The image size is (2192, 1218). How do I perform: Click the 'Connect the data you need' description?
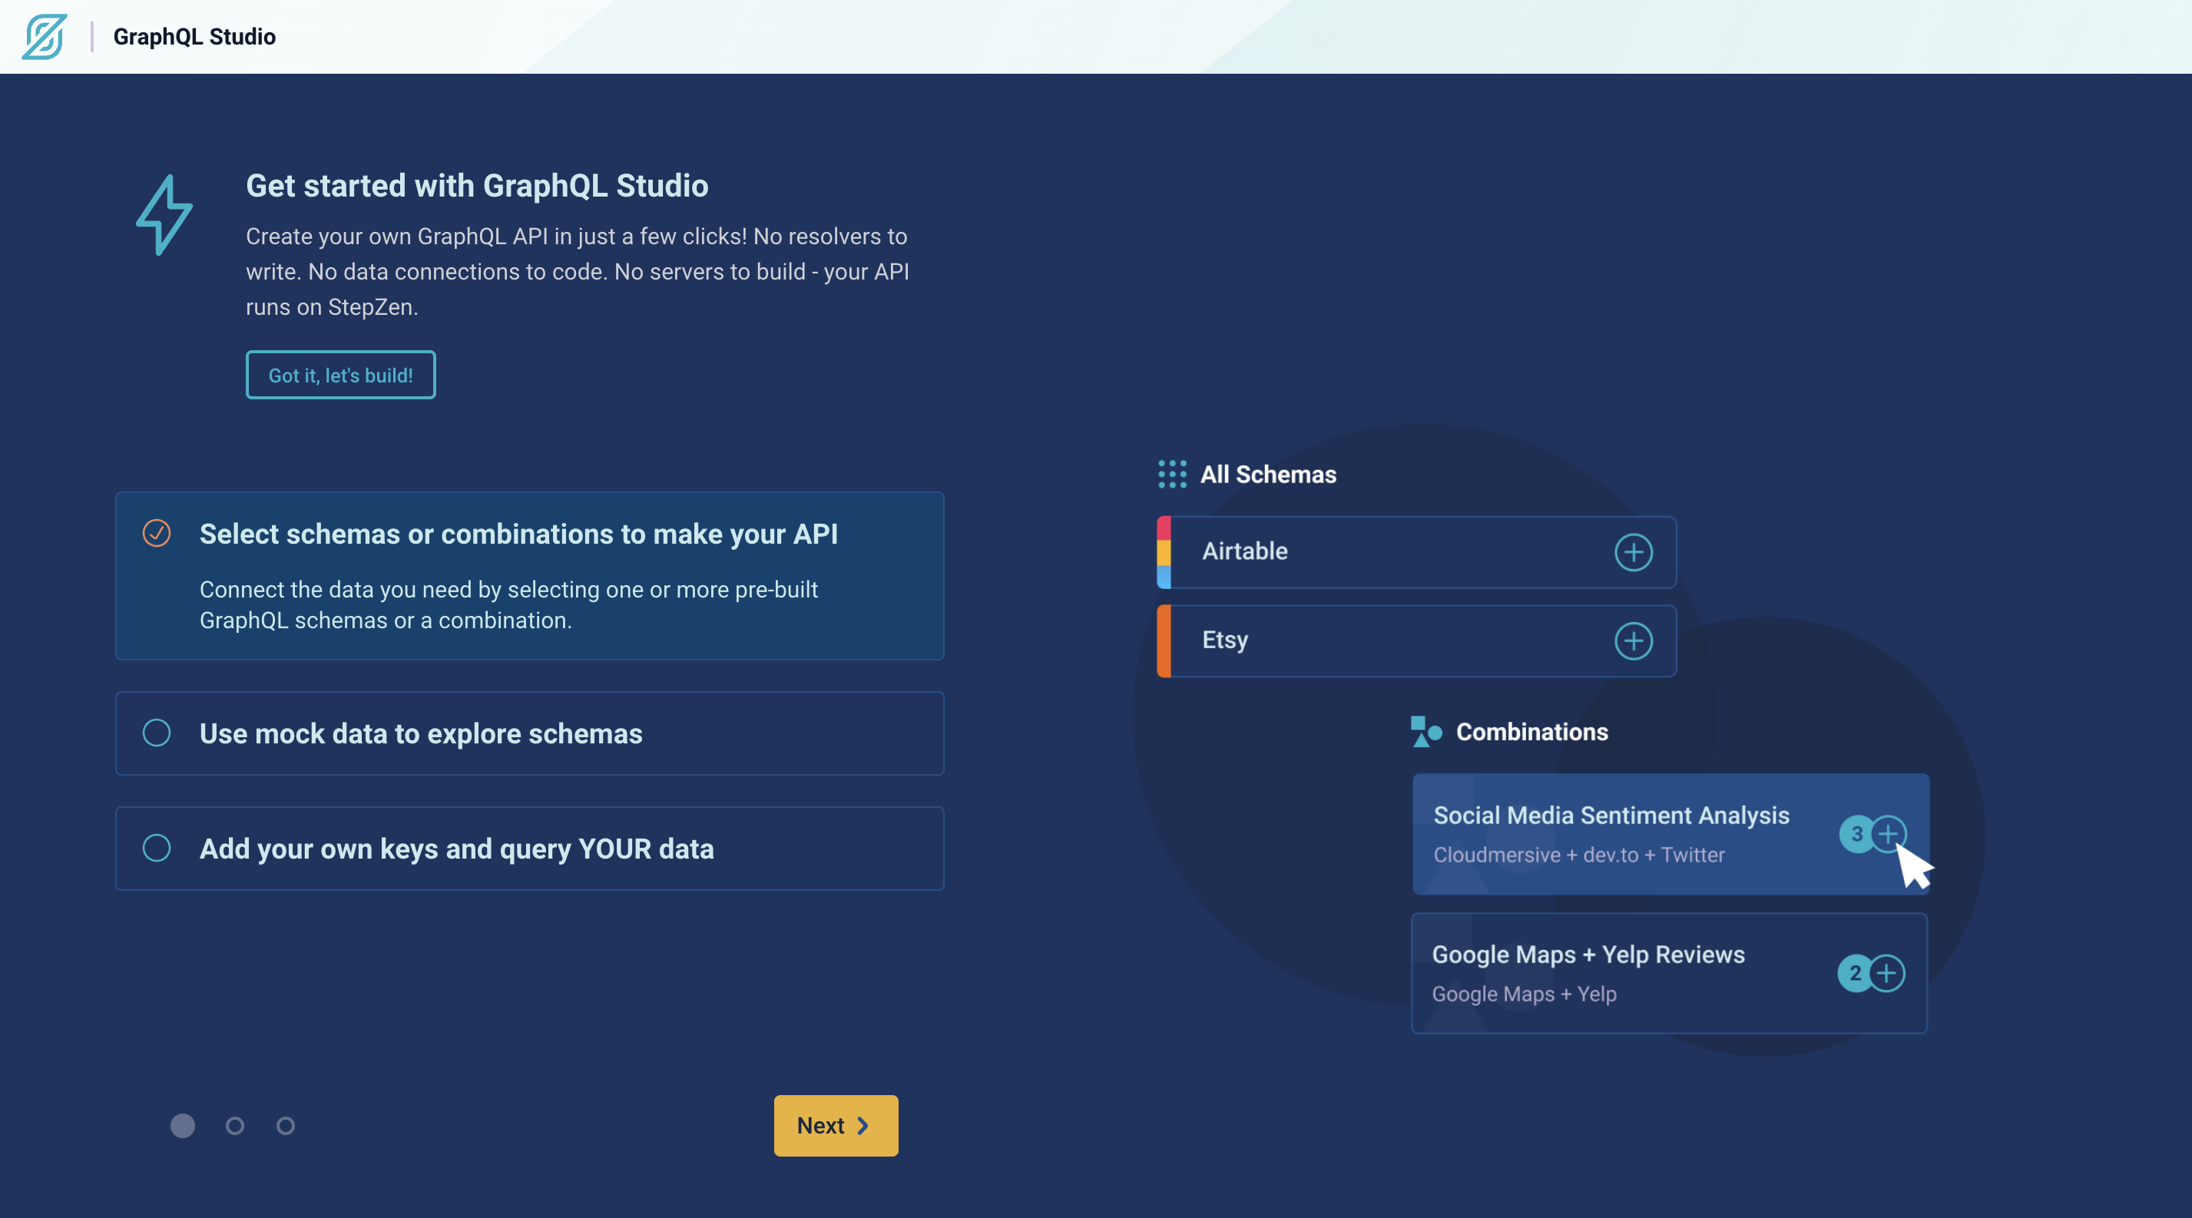508,604
